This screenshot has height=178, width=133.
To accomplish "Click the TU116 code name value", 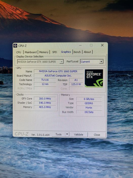I will pos(45,80).
